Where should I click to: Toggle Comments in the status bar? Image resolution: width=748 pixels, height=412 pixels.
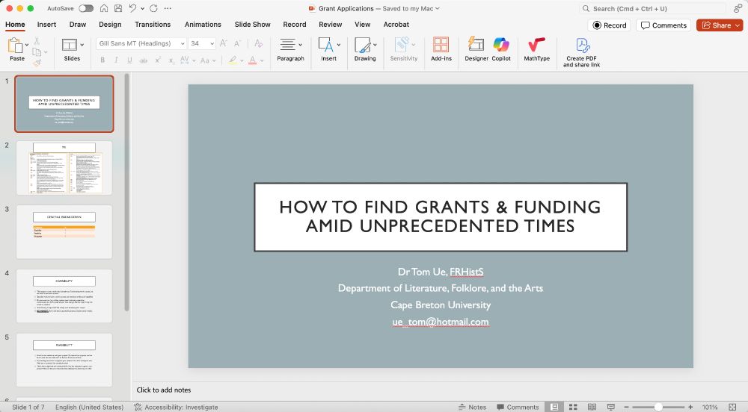coord(516,407)
